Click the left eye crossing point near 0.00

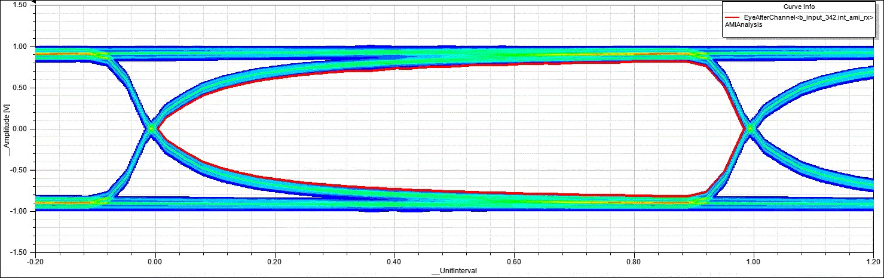[152, 128]
